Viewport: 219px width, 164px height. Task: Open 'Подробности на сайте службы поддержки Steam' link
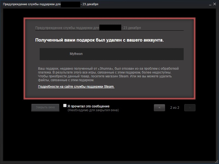[76, 87]
